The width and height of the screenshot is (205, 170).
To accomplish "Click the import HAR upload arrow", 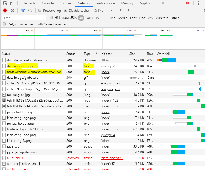I will click(121, 10).
